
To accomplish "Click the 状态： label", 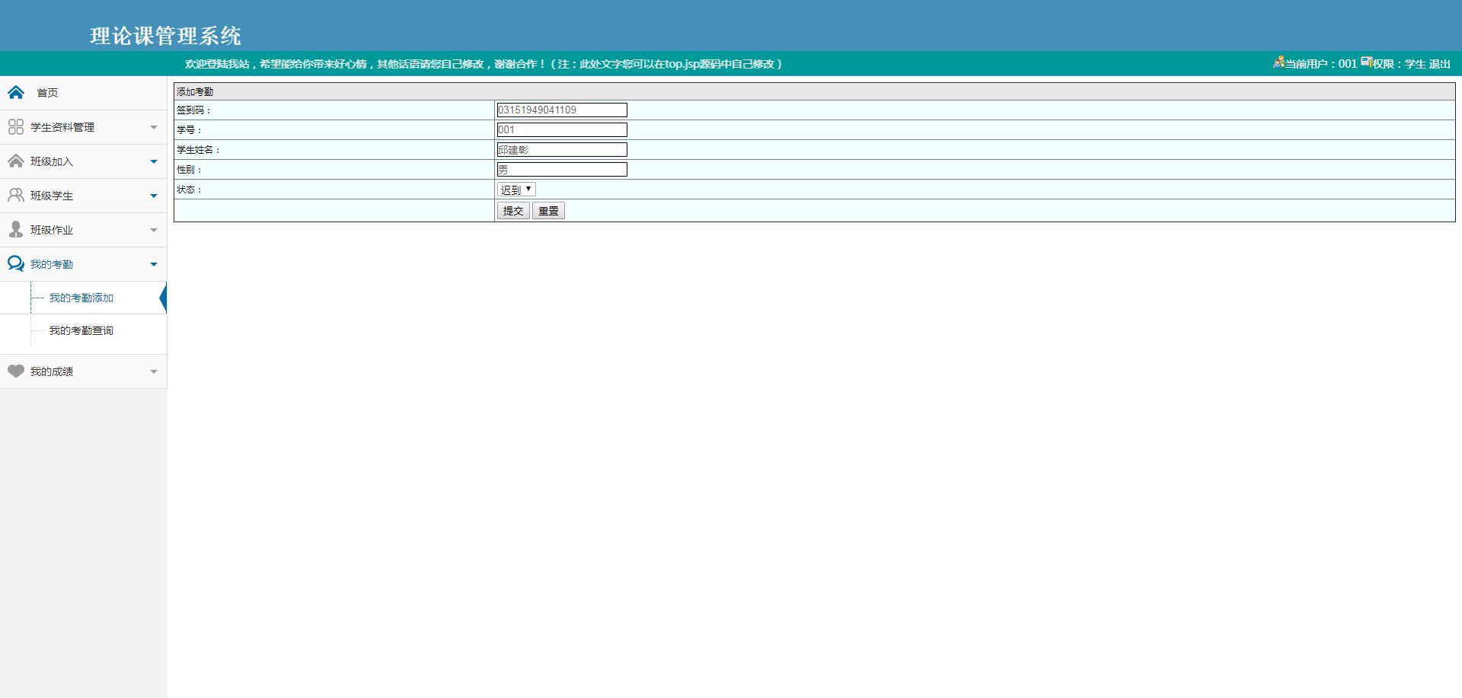I will tap(189, 190).
